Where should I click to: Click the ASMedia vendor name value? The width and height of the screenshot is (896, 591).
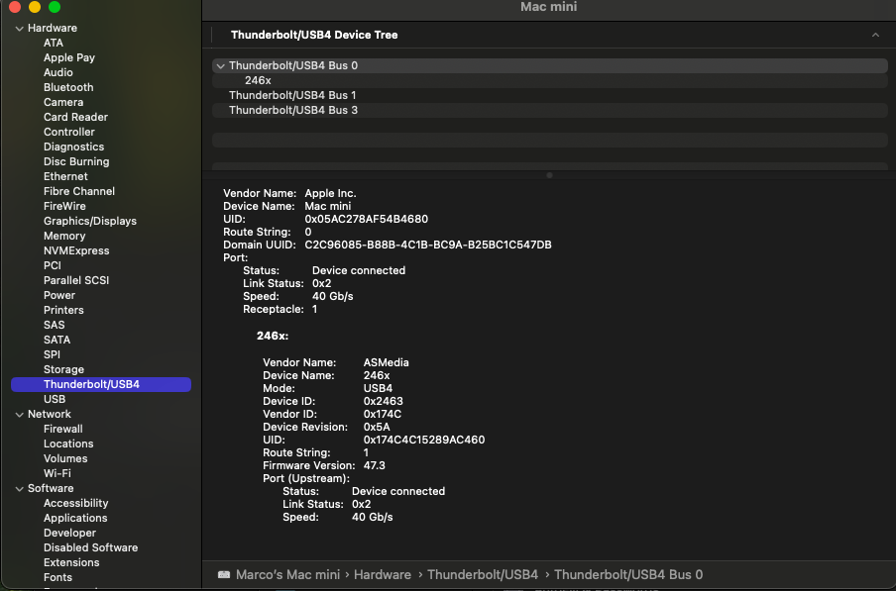387,362
